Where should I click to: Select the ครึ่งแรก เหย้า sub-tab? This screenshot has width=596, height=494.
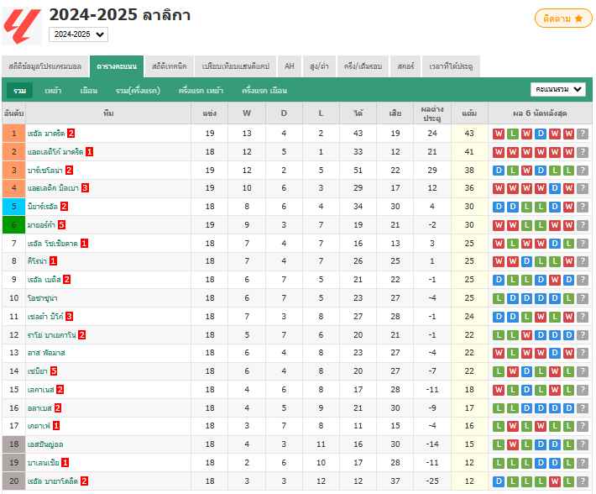tap(201, 91)
